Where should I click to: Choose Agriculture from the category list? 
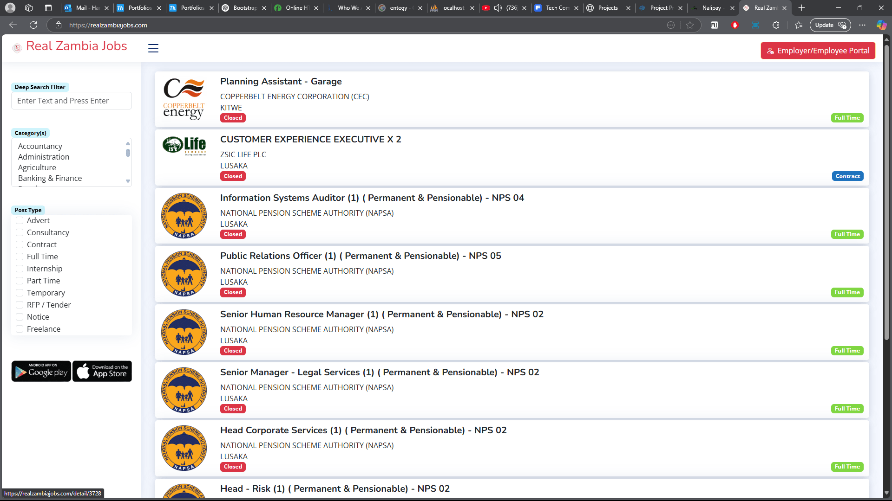click(x=37, y=167)
